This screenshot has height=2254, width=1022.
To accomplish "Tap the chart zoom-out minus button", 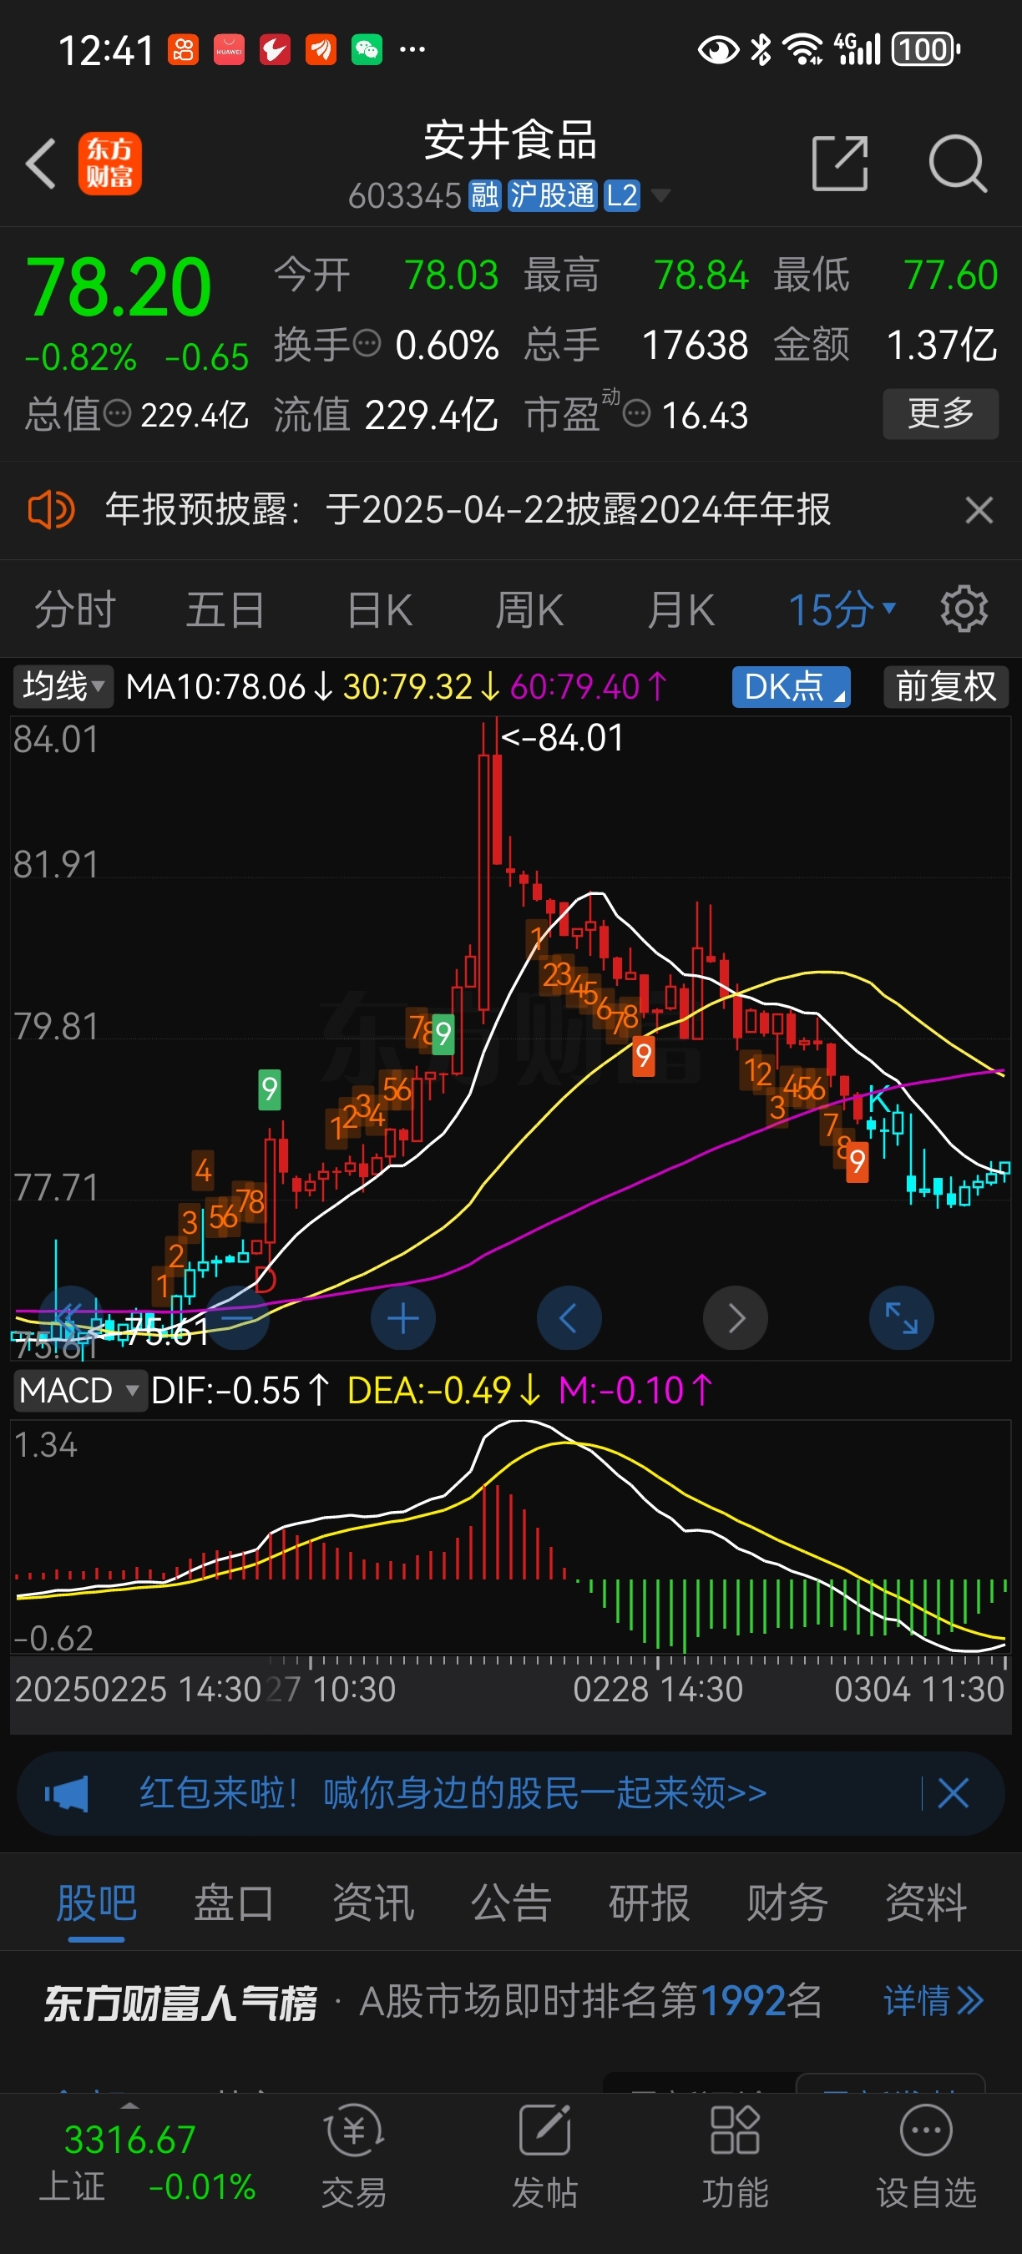I will pos(236,1317).
